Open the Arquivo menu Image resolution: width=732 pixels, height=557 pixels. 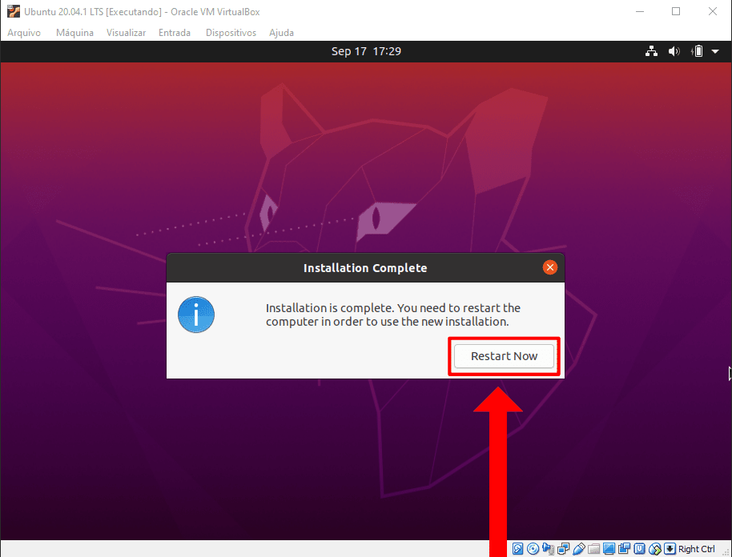pos(24,33)
